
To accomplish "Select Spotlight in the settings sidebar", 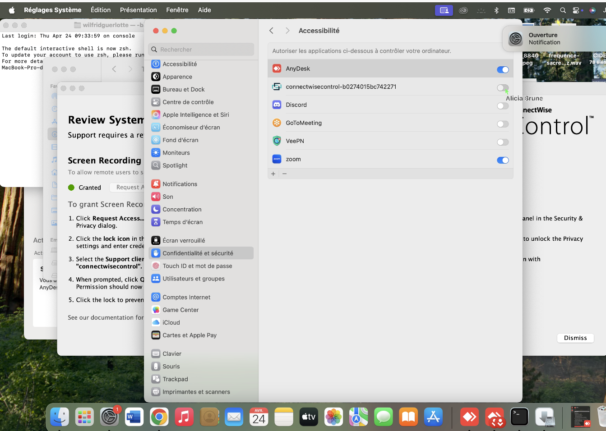I will click(175, 165).
